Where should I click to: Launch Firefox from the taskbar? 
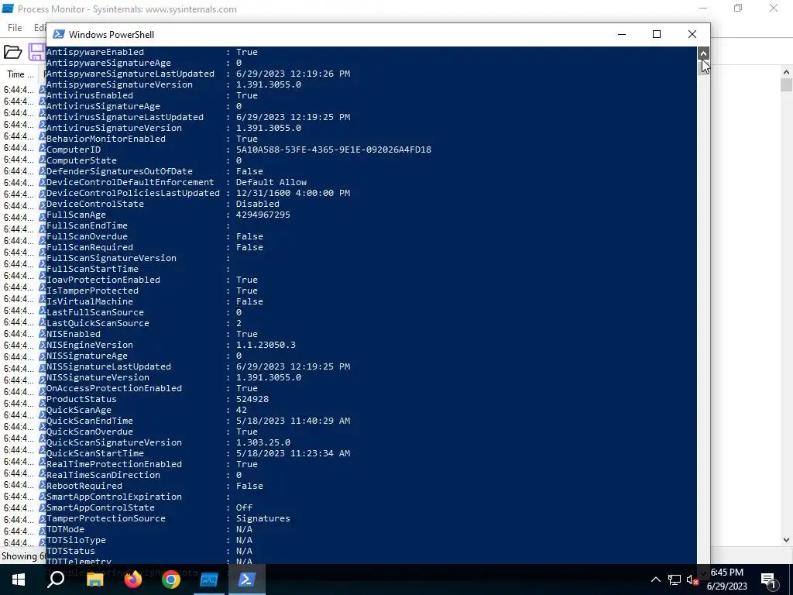click(133, 580)
